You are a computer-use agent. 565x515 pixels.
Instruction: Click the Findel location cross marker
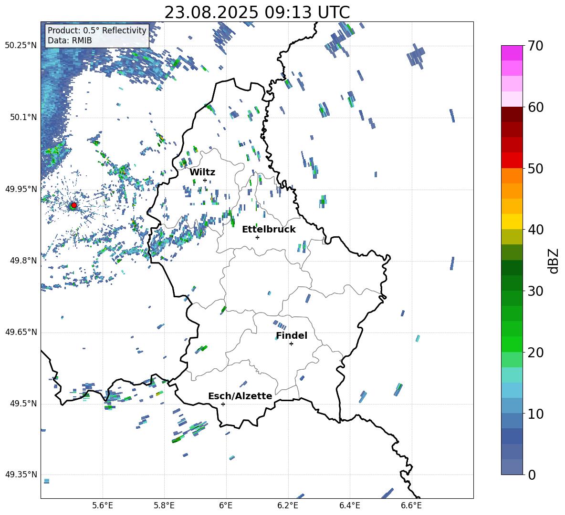click(x=291, y=344)
